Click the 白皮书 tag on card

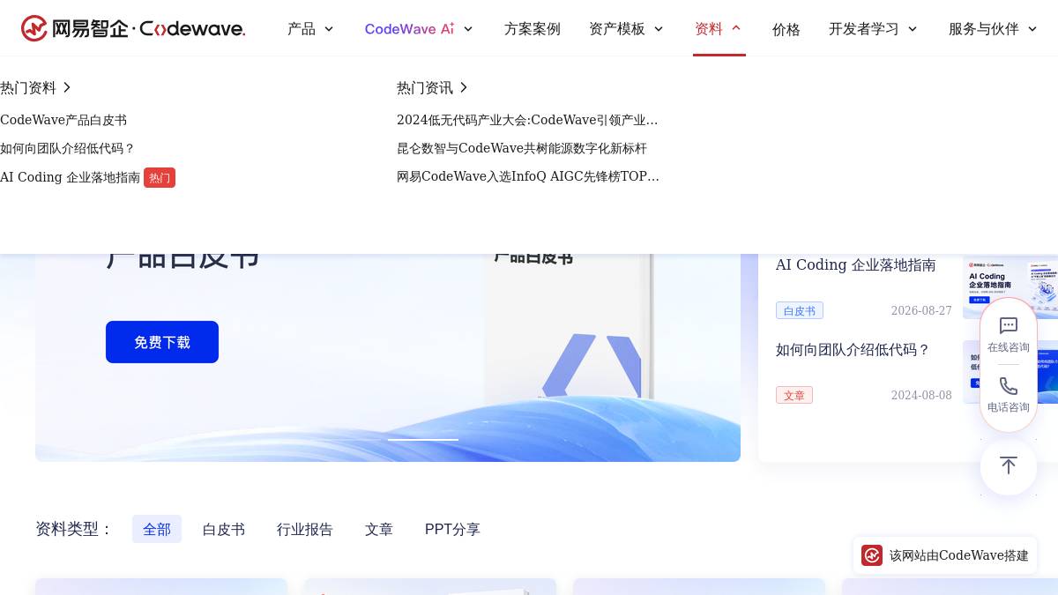[800, 310]
